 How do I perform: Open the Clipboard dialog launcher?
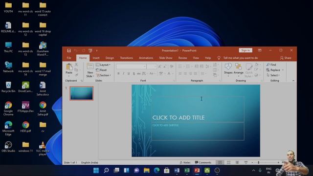point(82,81)
